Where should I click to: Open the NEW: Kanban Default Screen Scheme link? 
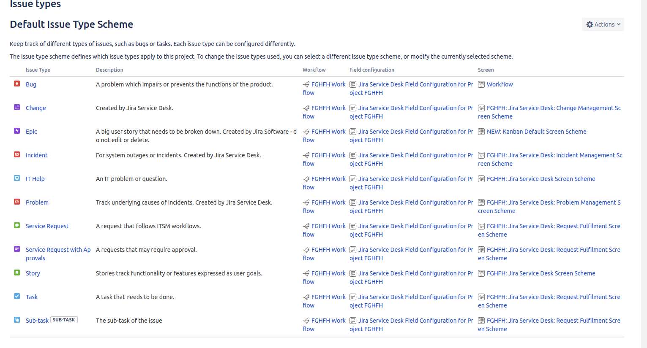tap(537, 132)
